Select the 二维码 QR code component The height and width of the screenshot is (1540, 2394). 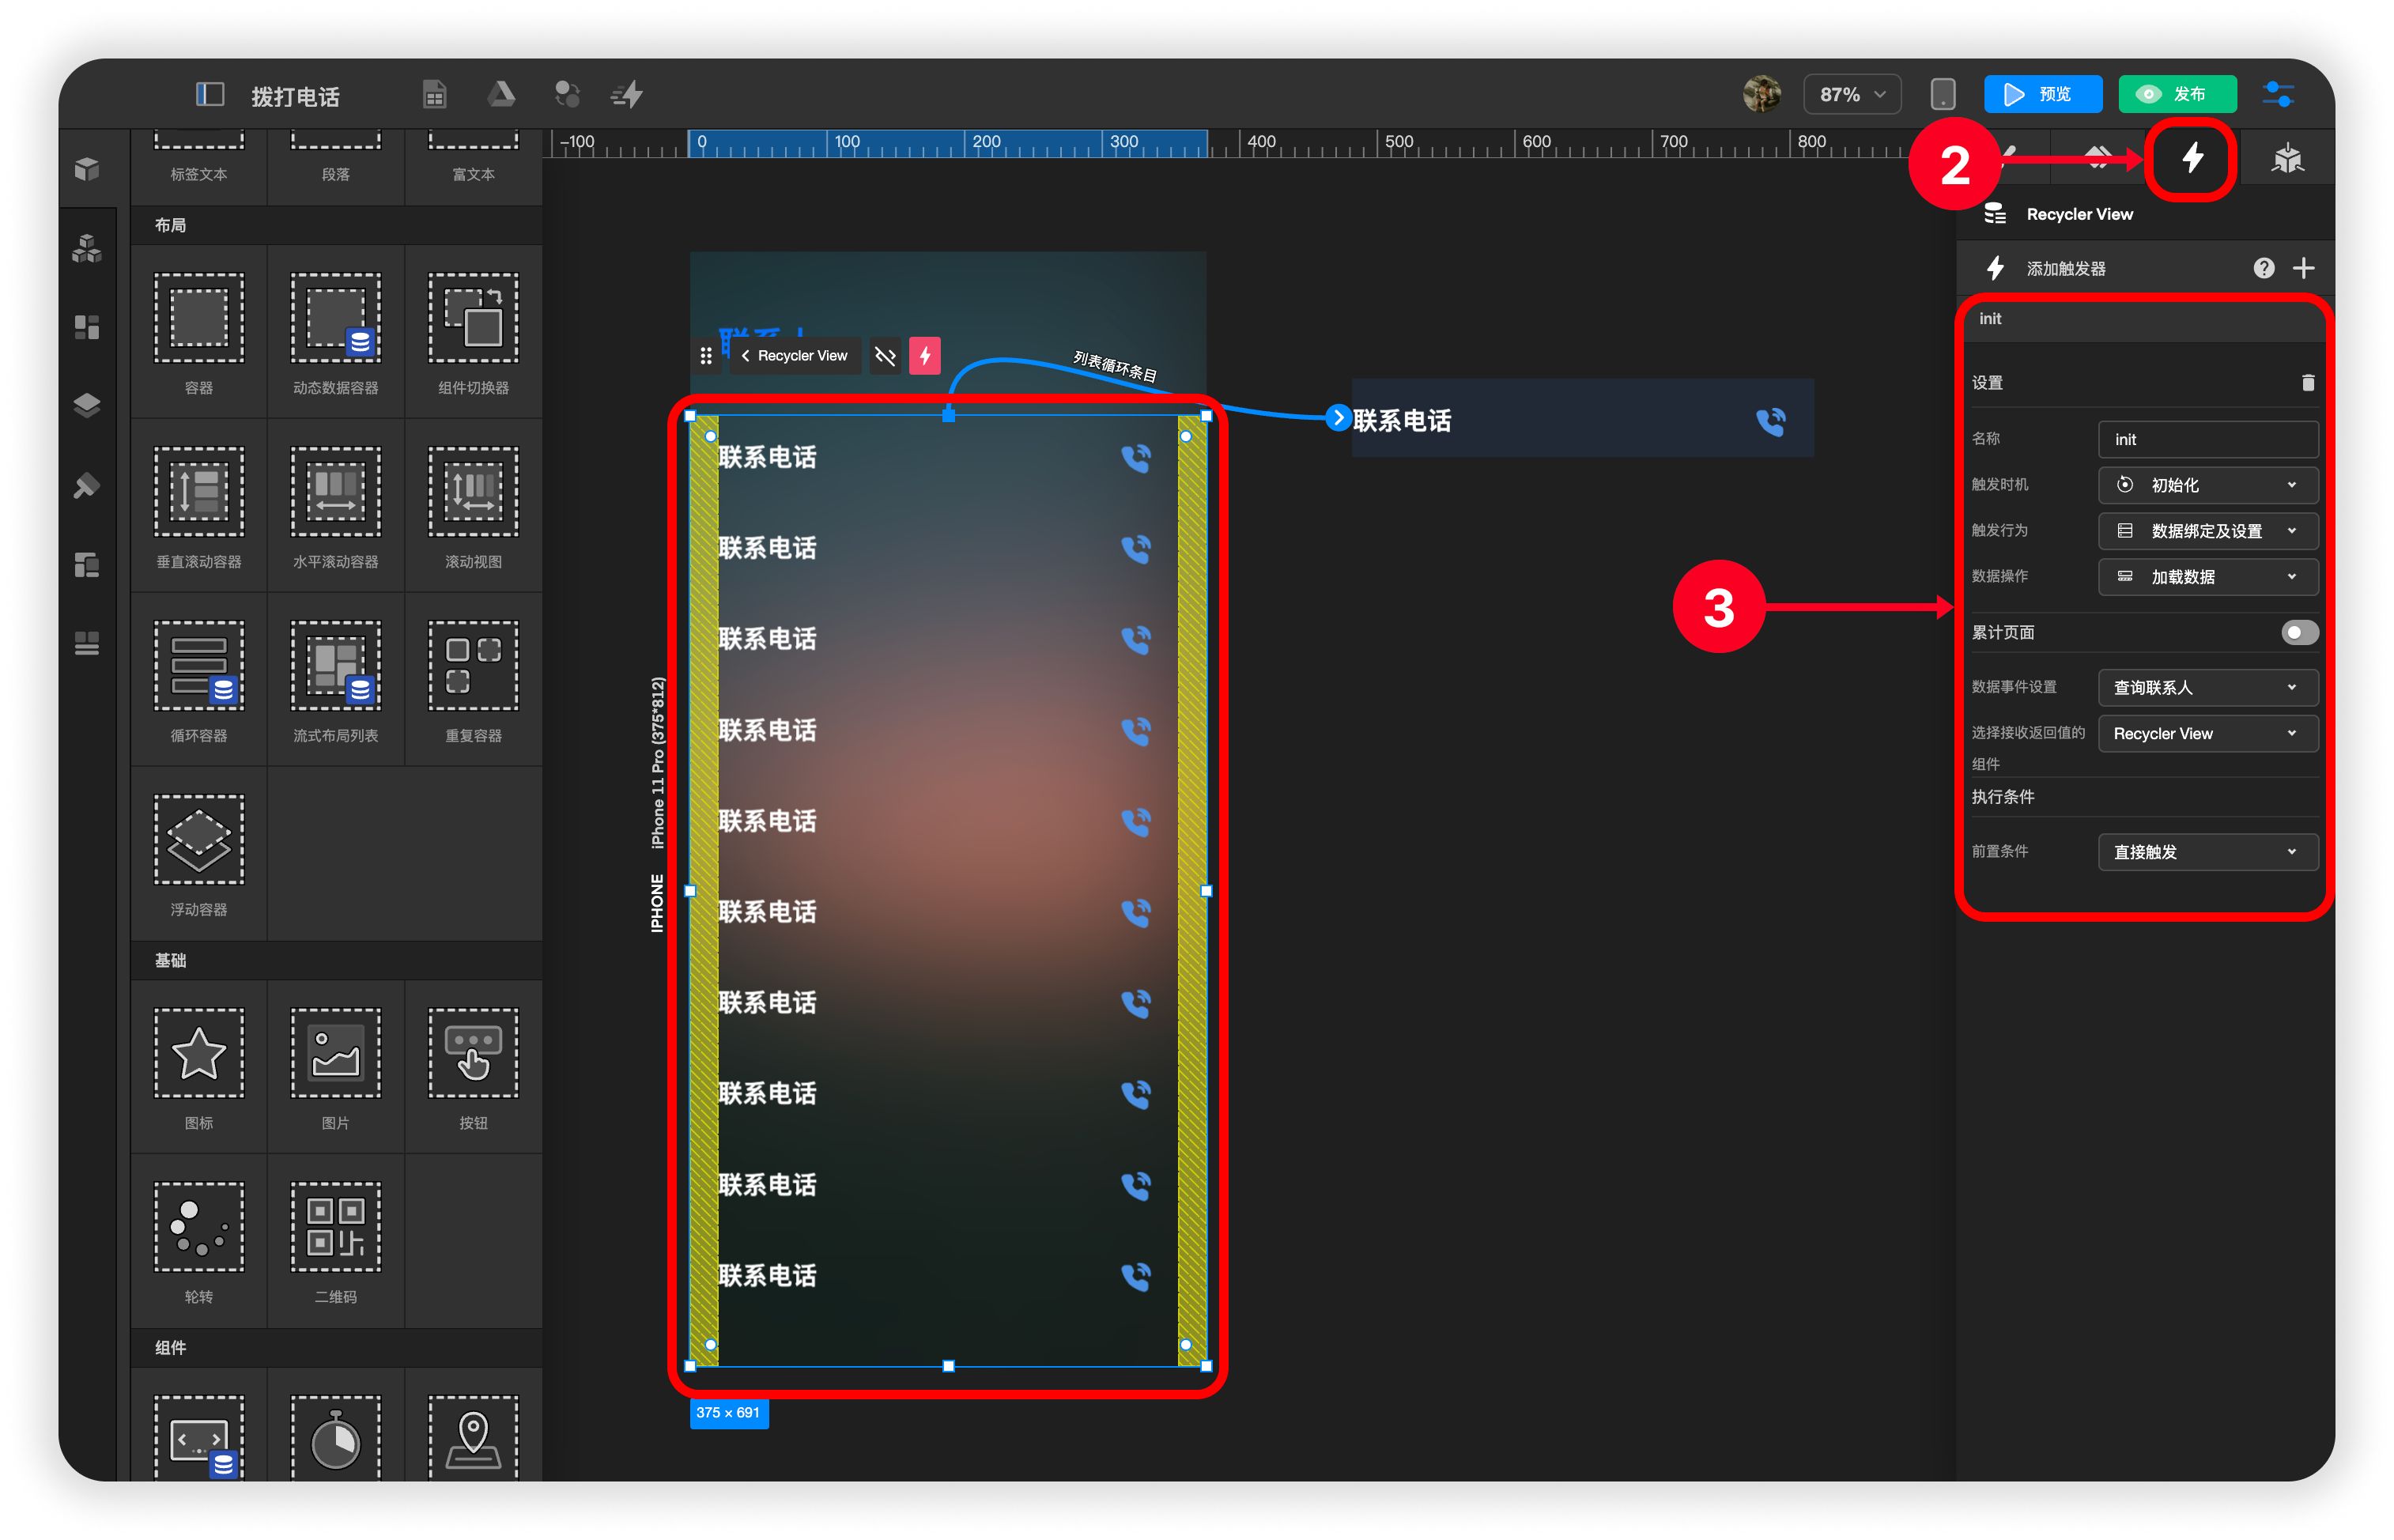pos(335,1227)
